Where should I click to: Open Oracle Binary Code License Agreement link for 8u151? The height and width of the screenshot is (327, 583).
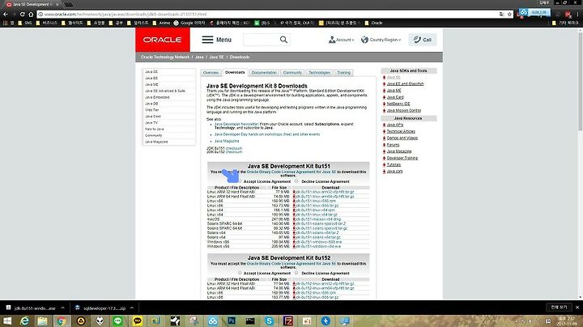291,172
